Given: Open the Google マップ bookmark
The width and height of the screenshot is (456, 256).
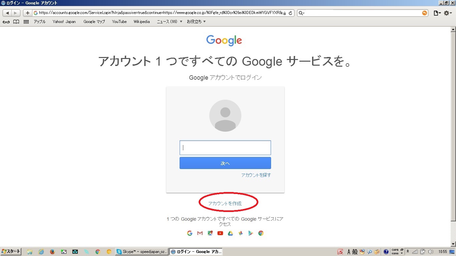Looking at the screenshot, I should 94,22.
